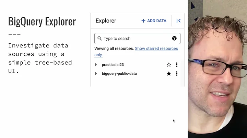Screen dimensions: 247x138
Task: Click the BigQuery Explorer slide heading
Action: [x=42, y=22]
